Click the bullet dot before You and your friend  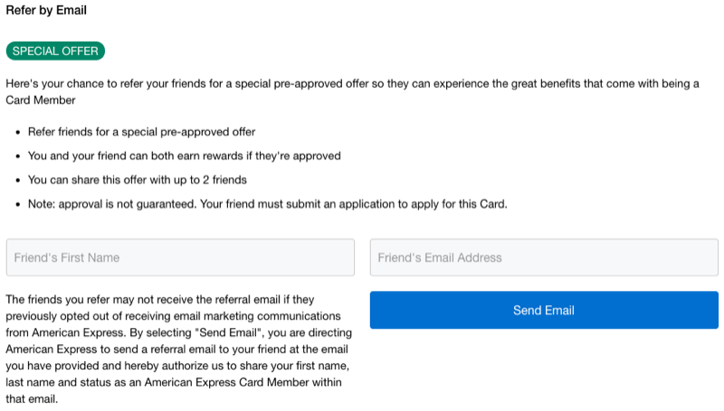[x=17, y=156]
